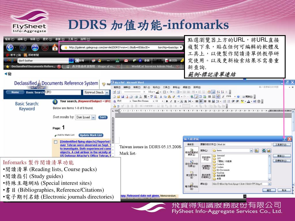Viewport: 295px width, 221px height.
Task: Create new blank document in Word toolbar
Action: 114,97
